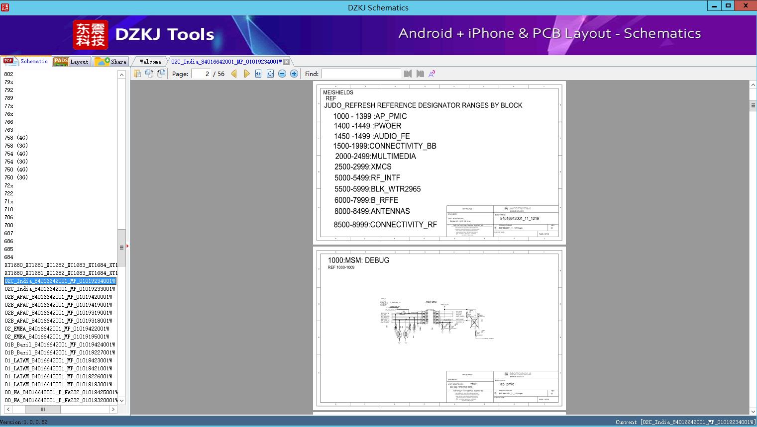Viewport: 757px width, 427px height.
Task: Click the fit page icon
Action: [270, 74]
